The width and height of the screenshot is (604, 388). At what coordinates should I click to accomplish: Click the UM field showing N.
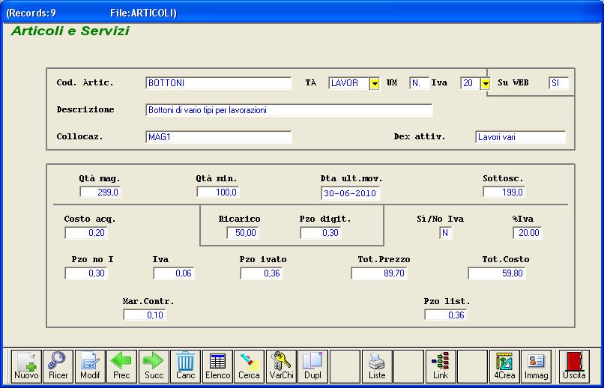click(x=419, y=83)
